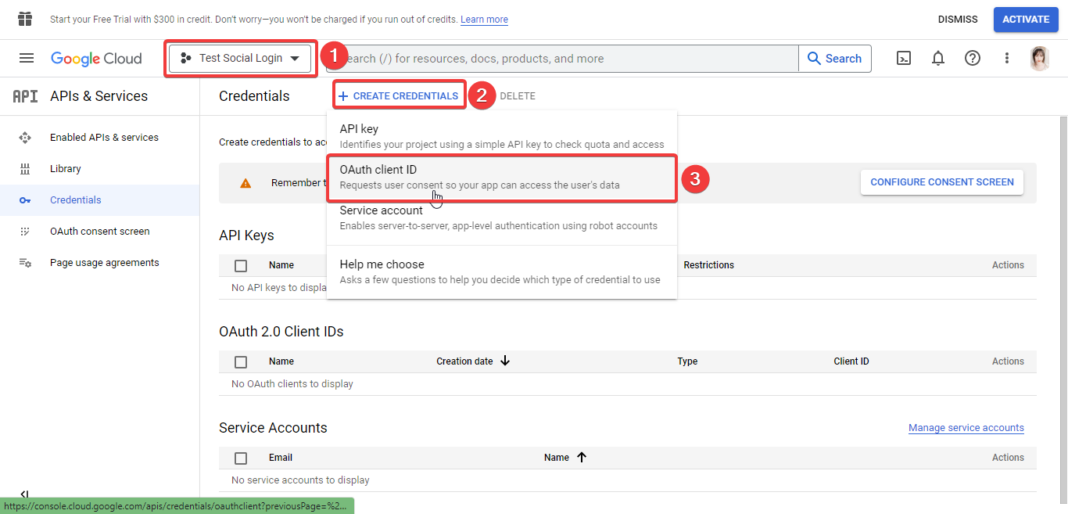Choose API key from the menu

pos(502,136)
